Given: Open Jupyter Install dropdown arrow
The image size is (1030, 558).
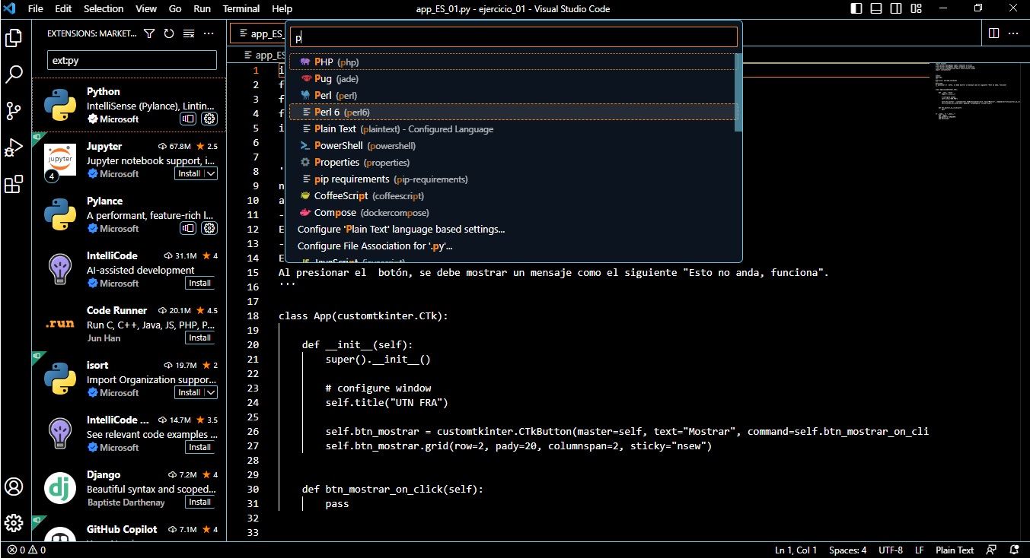Looking at the screenshot, I should click(x=211, y=173).
